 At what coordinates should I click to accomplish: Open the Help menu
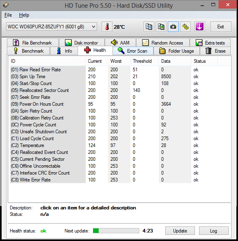[x=24, y=15]
